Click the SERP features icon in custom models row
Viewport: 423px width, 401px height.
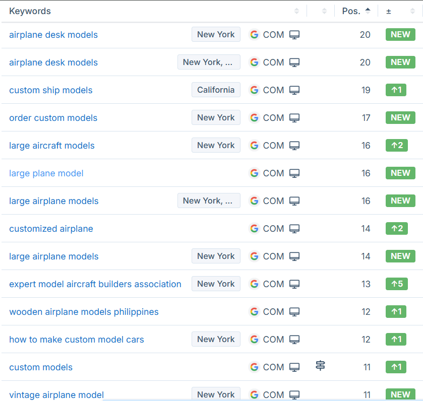320,366
